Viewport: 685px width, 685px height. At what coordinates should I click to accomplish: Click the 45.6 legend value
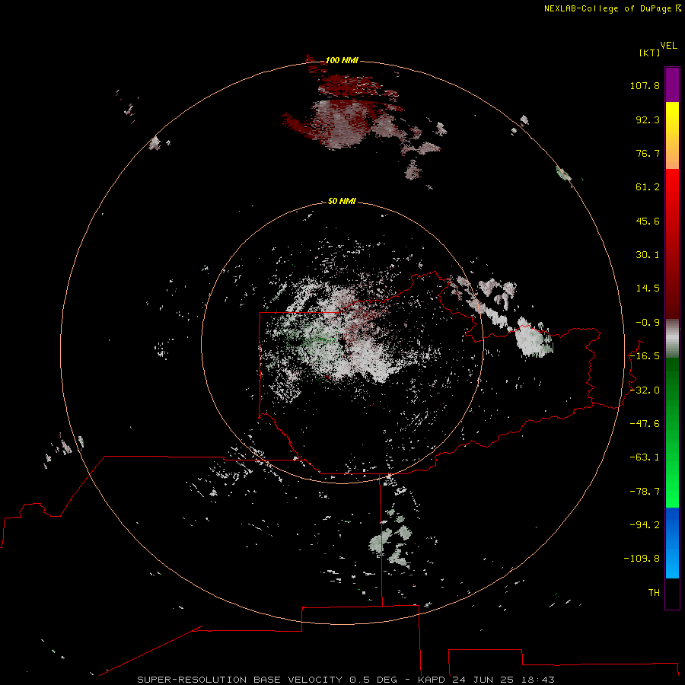pos(648,221)
